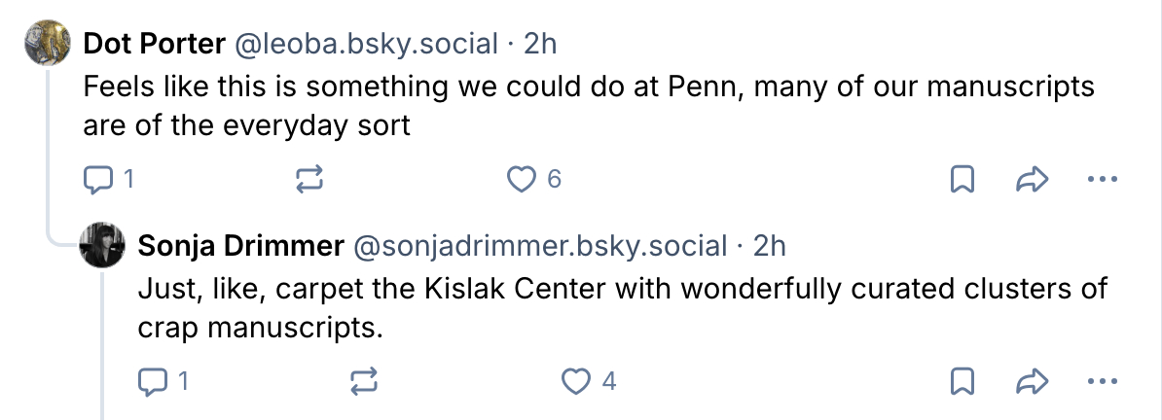Repost Sonja Drimmer's reply

tap(362, 381)
